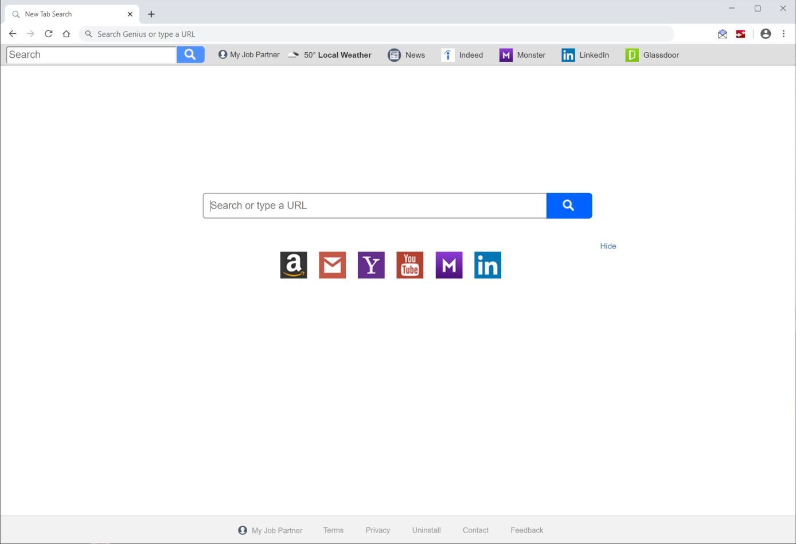
Task: Open a new browser tab
Action: 151,14
